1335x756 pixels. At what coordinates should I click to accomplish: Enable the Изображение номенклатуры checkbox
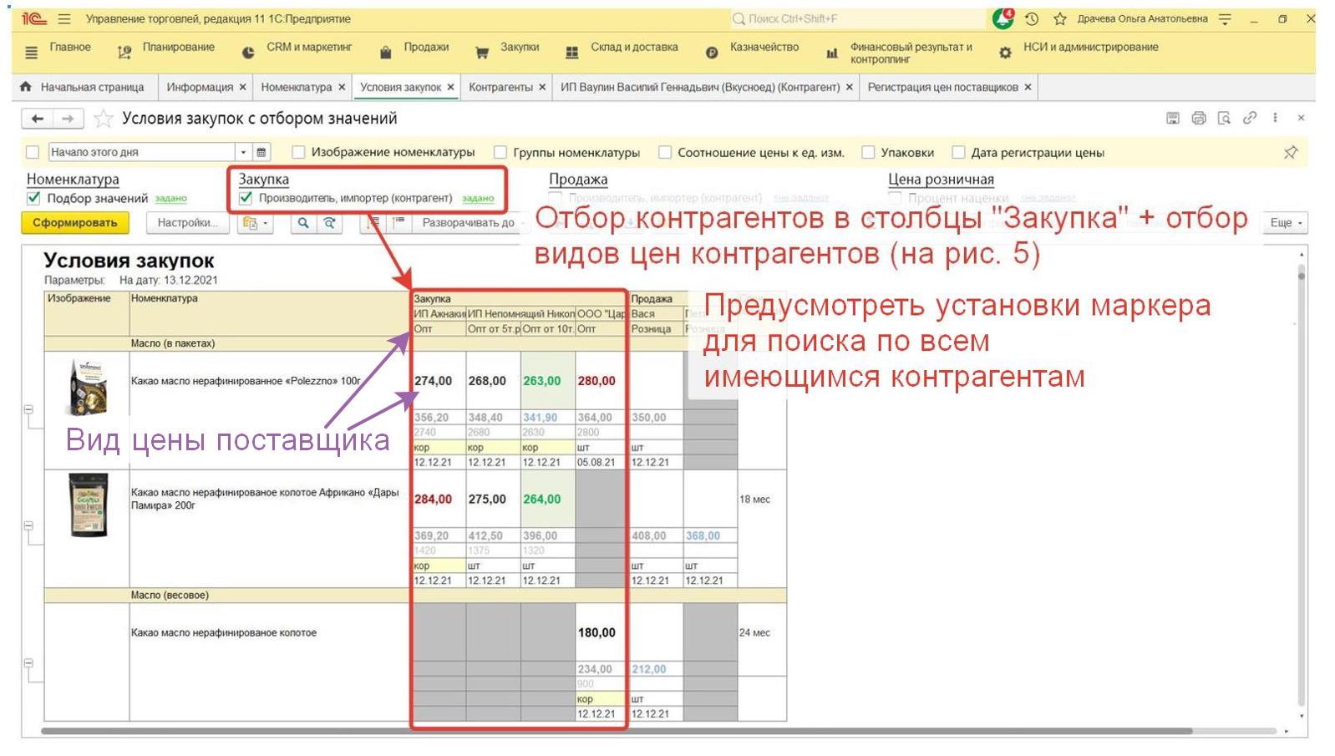coord(298,152)
